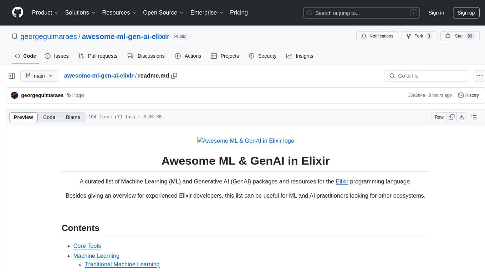Open the commit author georgeguimaraes link
The width and height of the screenshot is (485, 272).
tap(42, 95)
